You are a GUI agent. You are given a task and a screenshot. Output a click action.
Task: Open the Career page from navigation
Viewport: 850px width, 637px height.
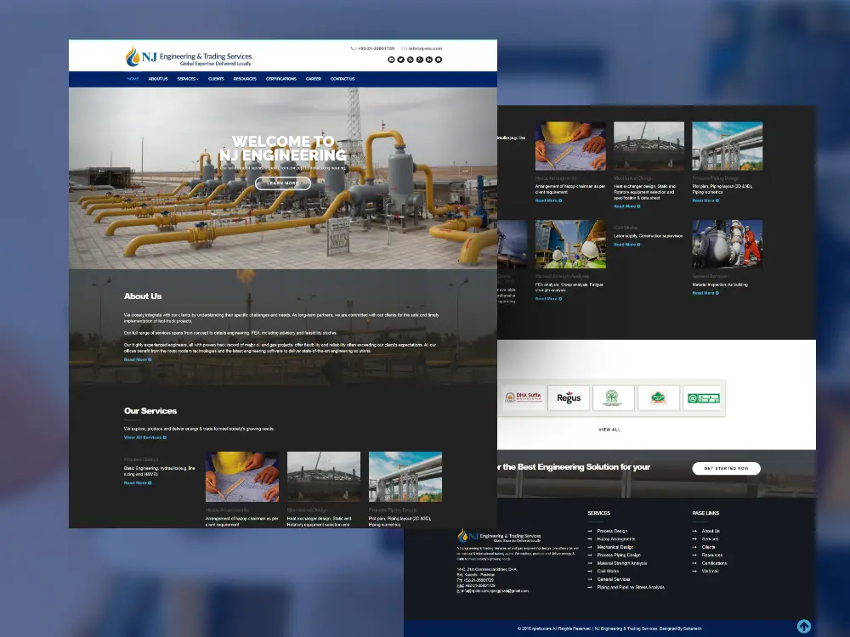point(314,79)
